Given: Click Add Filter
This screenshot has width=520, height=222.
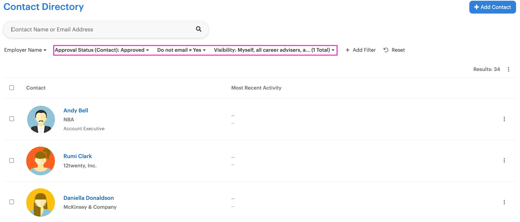Looking at the screenshot, I should click(360, 50).
